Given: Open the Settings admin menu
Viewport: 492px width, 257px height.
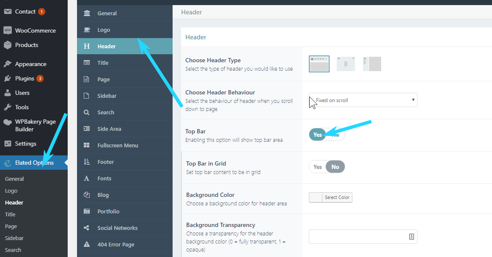Looking at the screenshot, I should [34, 144].
